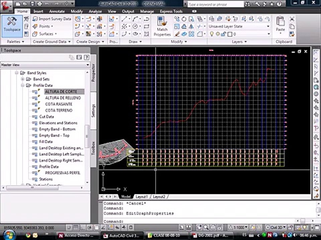Click the Save icon in quick access toolbar
This screenshot has height=240, width=321.
coord(32,4)
